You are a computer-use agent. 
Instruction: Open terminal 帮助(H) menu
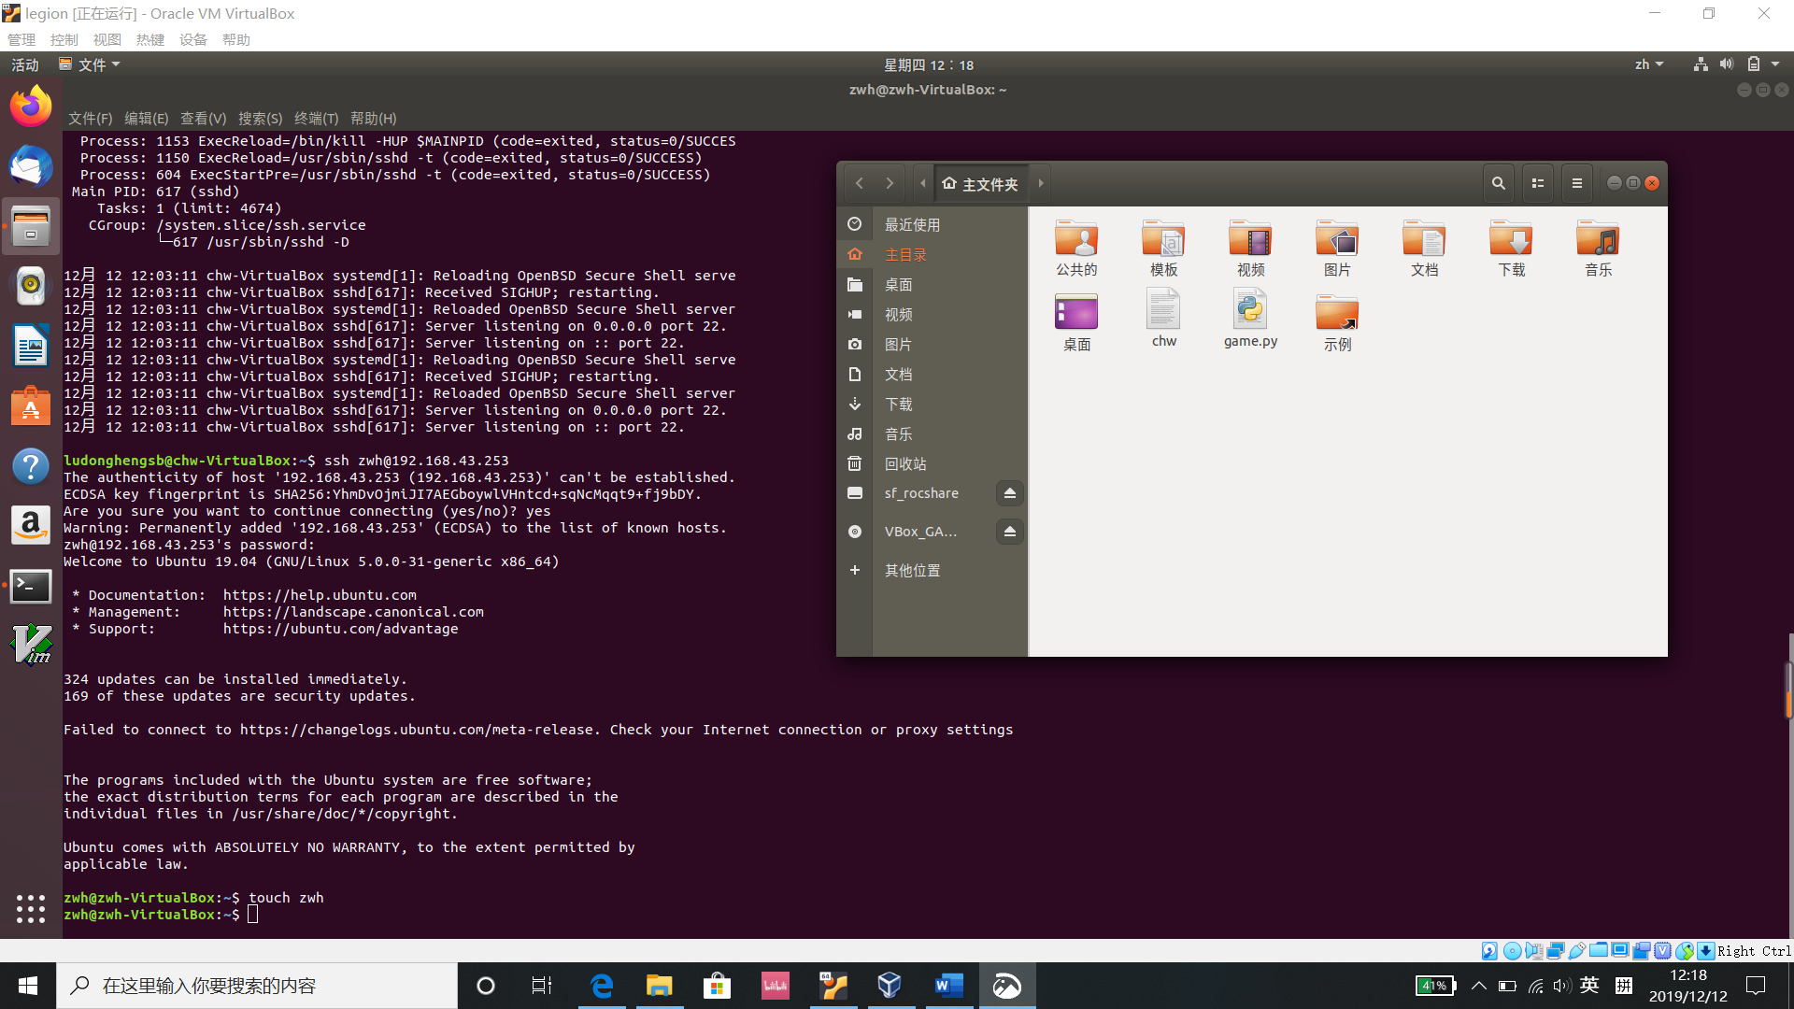(374, 119)
